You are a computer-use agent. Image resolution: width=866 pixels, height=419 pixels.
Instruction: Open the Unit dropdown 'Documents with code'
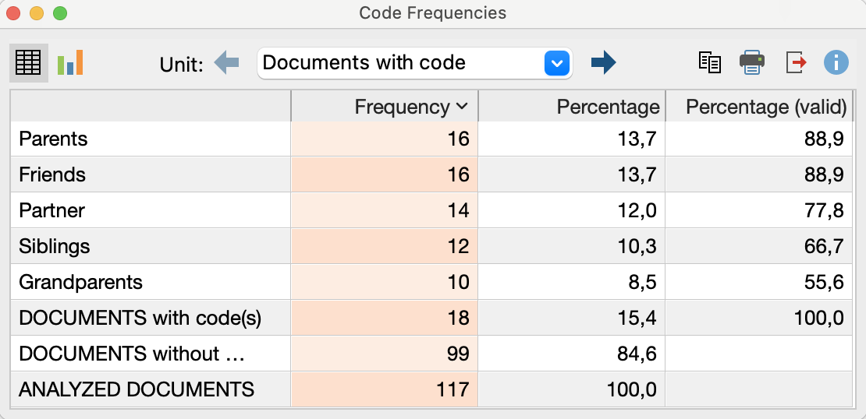(x=415, y=63)
